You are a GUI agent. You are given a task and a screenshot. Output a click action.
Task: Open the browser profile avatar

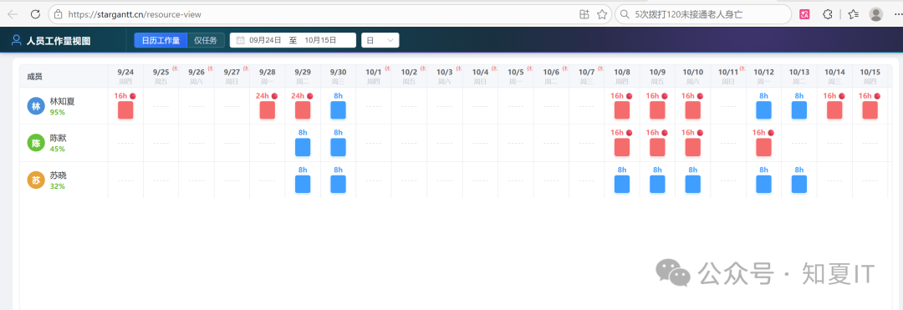tap(876, 14)
